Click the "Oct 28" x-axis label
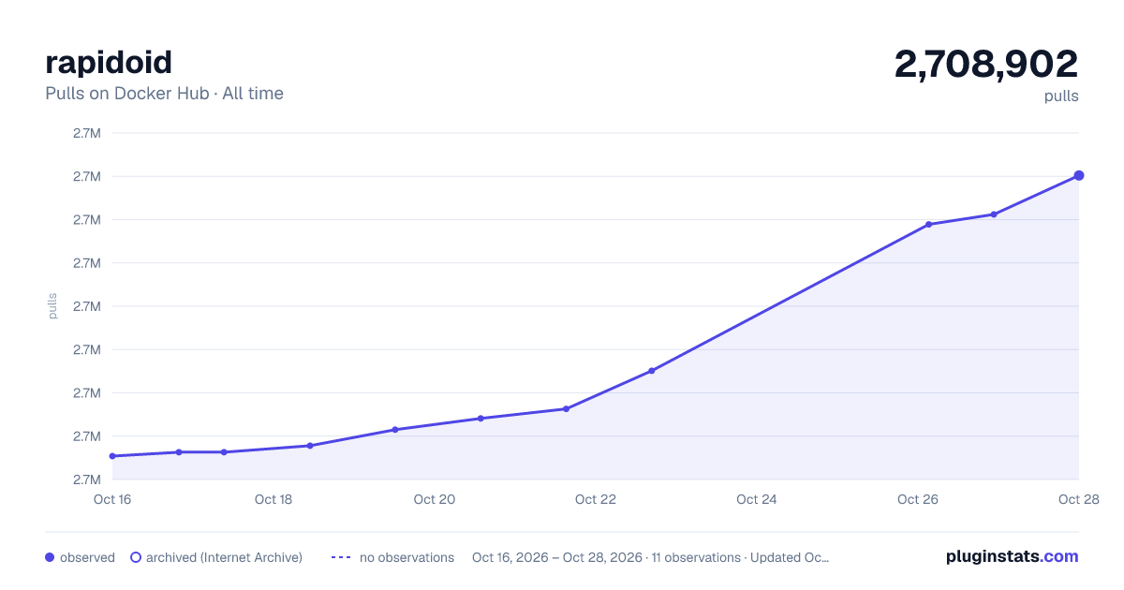Image resolution: width=1124 pixels, height=590 pixels. point(1077,499)
